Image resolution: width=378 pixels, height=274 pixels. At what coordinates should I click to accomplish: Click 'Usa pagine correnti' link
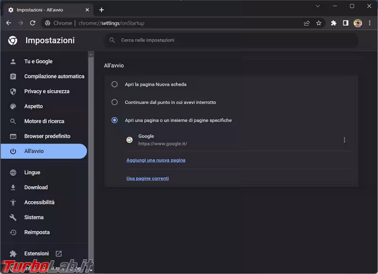click(x=147, y=179)
